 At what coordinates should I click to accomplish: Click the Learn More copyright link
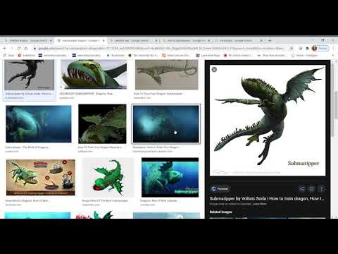(x=260, y=204)
